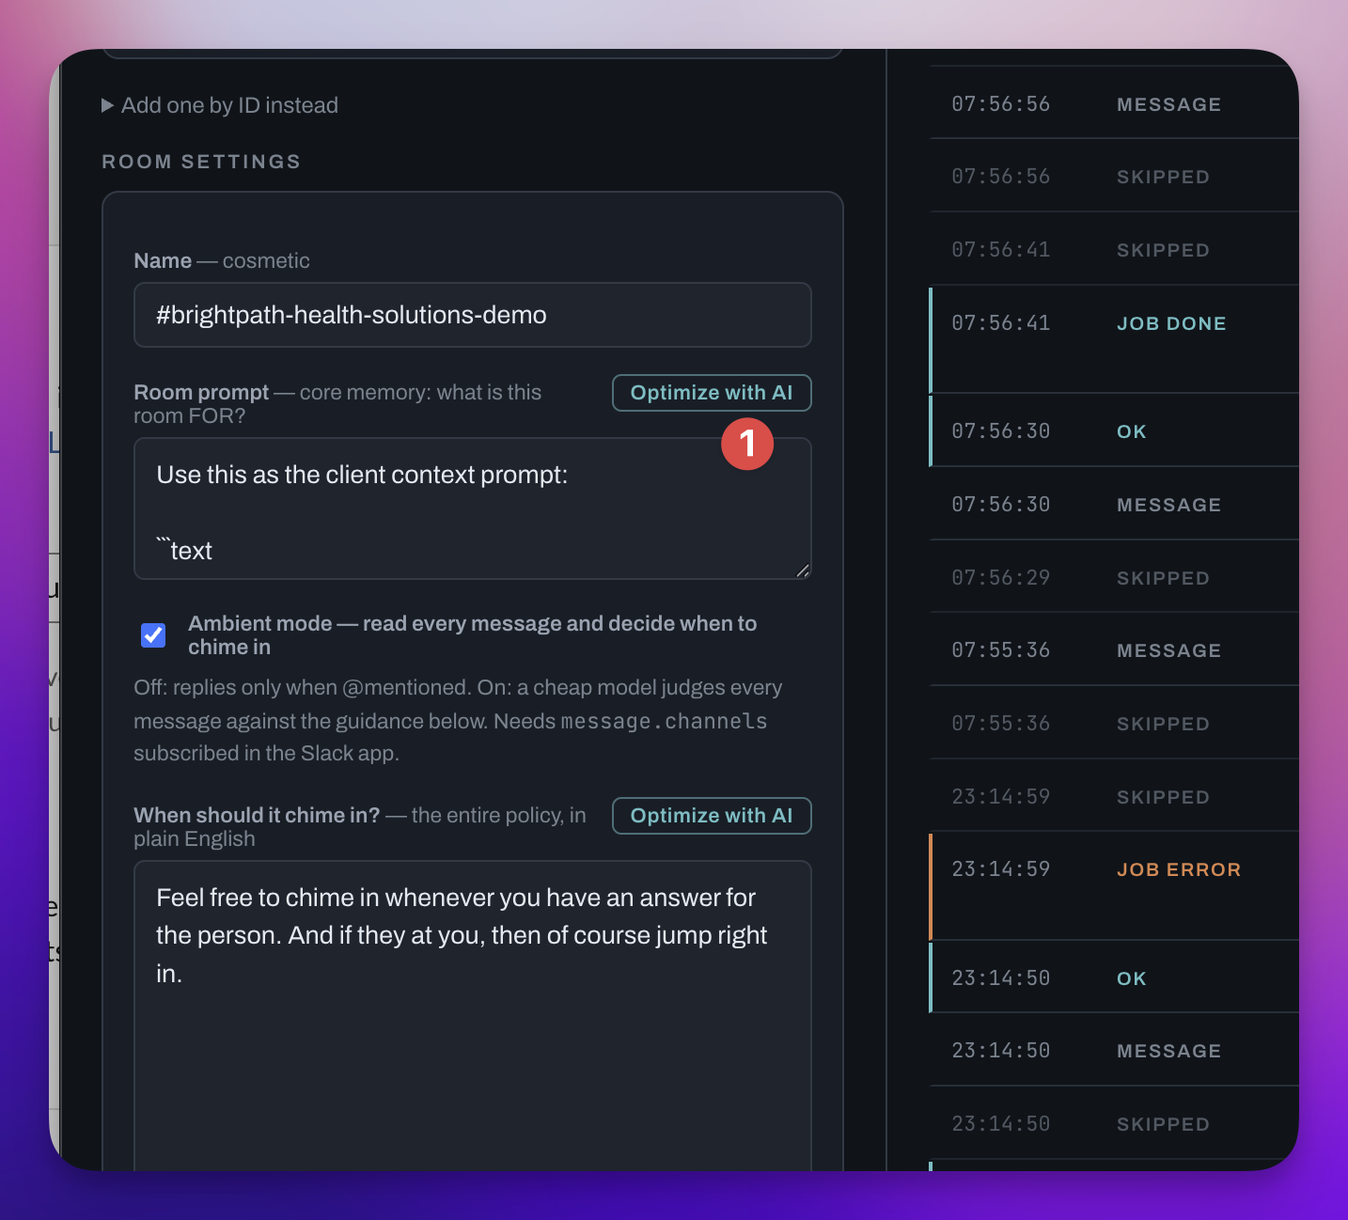Open the 07:56:30 OK log entry

pos(1114,431)
